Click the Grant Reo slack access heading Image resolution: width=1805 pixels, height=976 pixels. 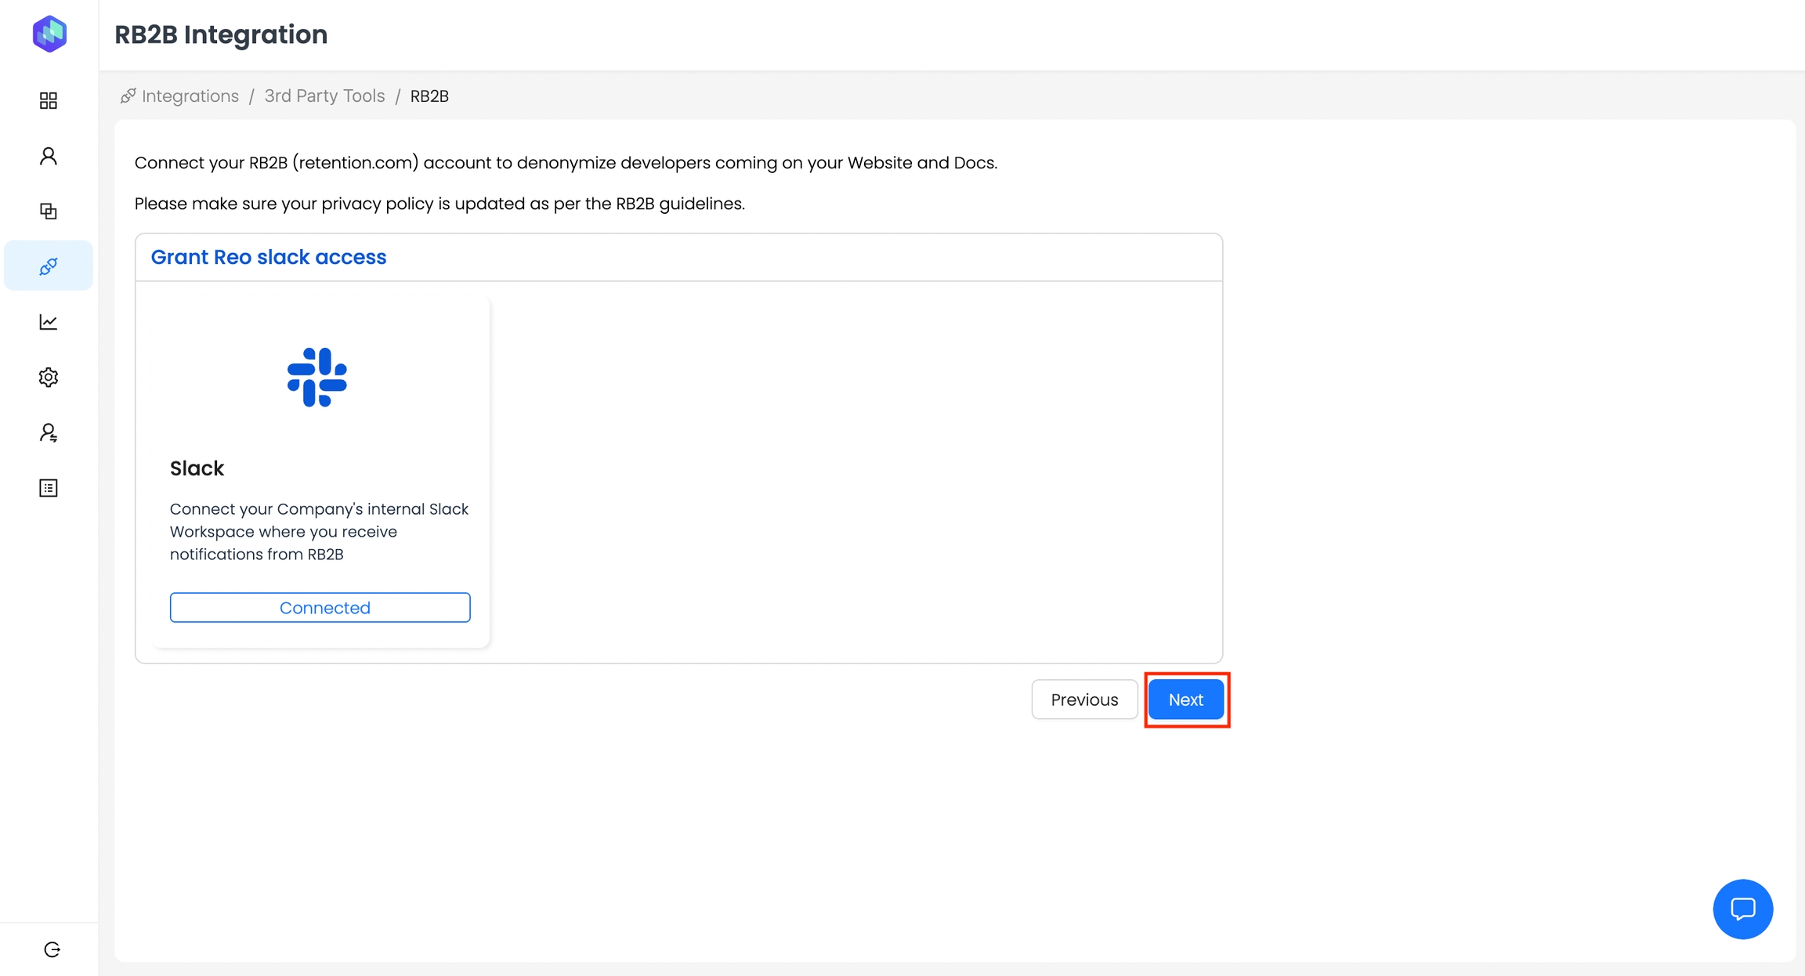point(269,257)
